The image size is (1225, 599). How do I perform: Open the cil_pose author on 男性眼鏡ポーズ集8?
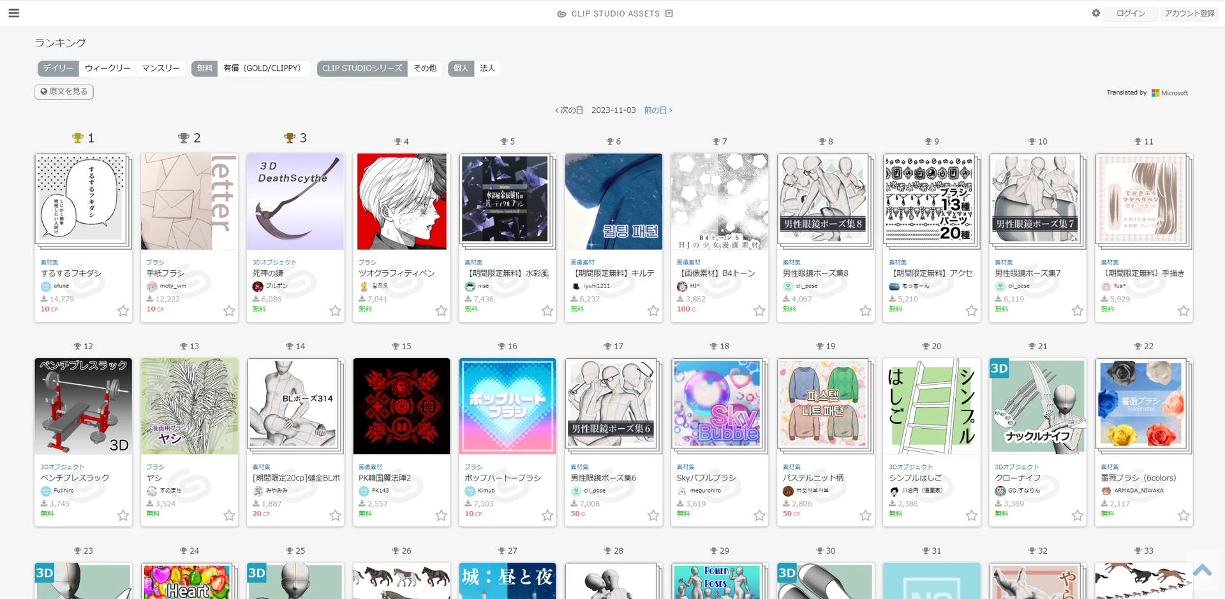pyautogui.click(x=806, y=286)
